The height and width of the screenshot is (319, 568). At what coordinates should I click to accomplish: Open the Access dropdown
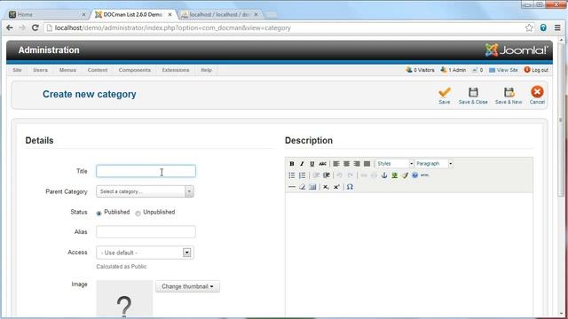pyautogui.click(x=145, y=253)
